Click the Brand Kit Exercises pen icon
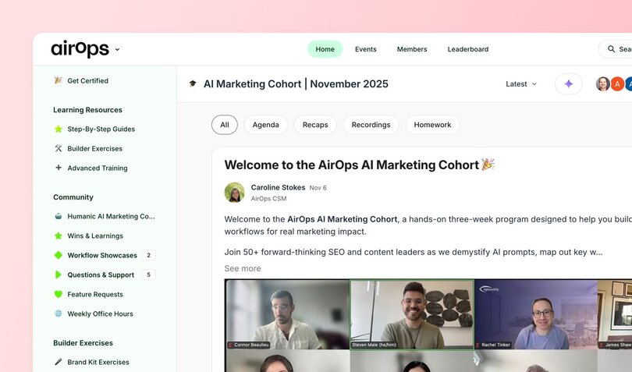The width and height of the screenshot is (632, 372). pyautogui.click(x=59, y=362)
